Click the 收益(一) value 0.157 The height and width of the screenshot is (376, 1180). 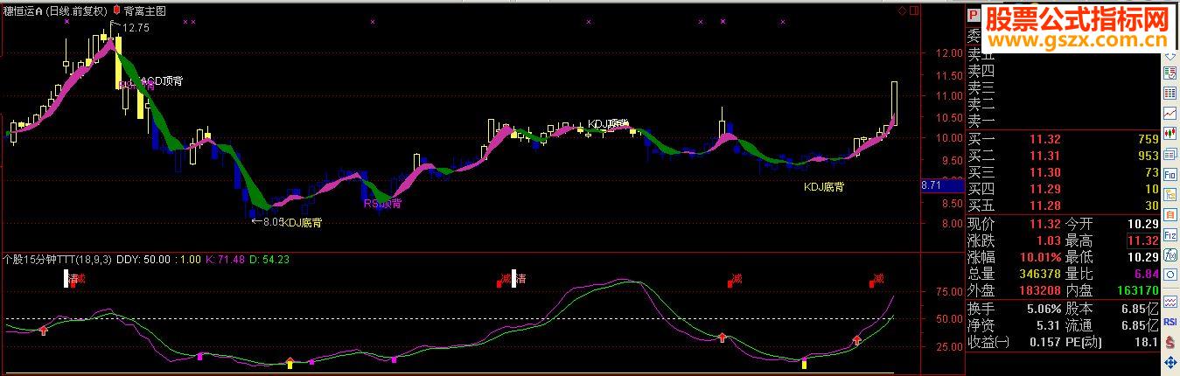tap(1045, 342)
